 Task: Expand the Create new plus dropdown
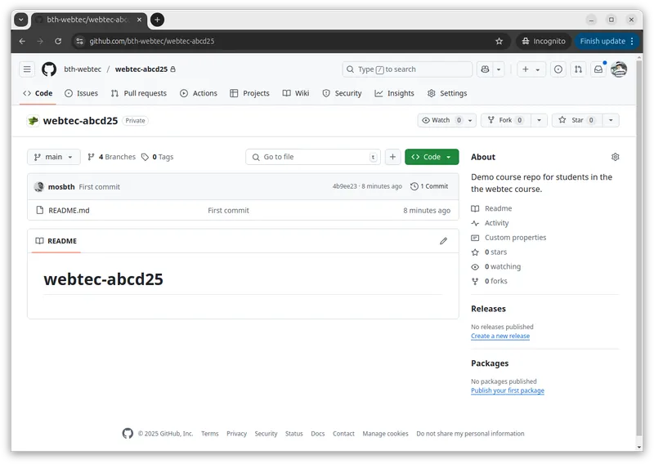coord(531,69)
